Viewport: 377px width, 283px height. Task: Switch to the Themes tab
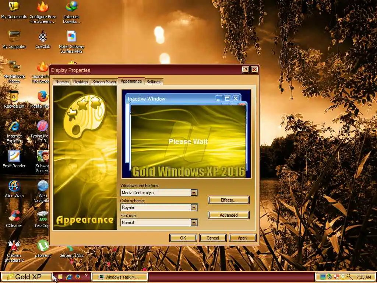pyautogui.click(x=61, y=82)
